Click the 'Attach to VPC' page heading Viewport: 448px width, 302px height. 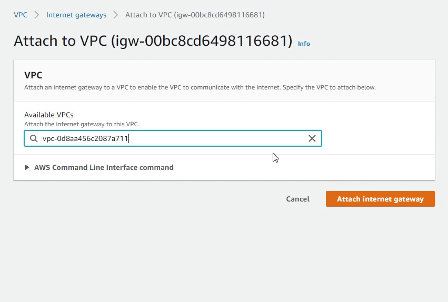pyautogui.click(x=61, y=41)
